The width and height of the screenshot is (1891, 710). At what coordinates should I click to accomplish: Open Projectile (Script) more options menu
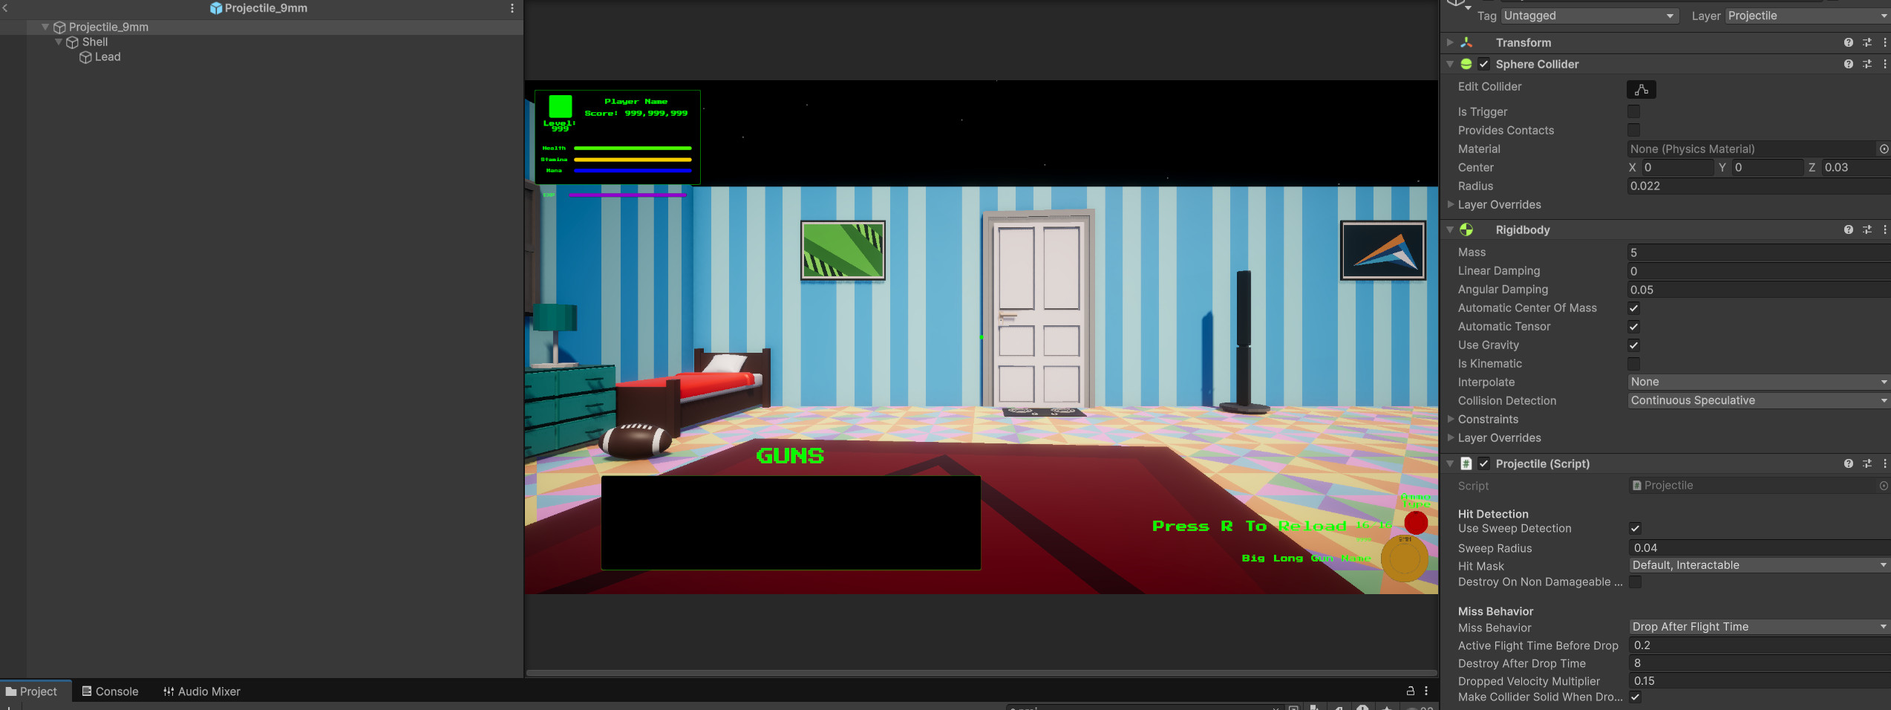click(x=1884, y=463)
